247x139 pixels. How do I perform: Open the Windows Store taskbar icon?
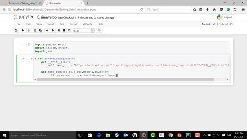click(90, 135)
